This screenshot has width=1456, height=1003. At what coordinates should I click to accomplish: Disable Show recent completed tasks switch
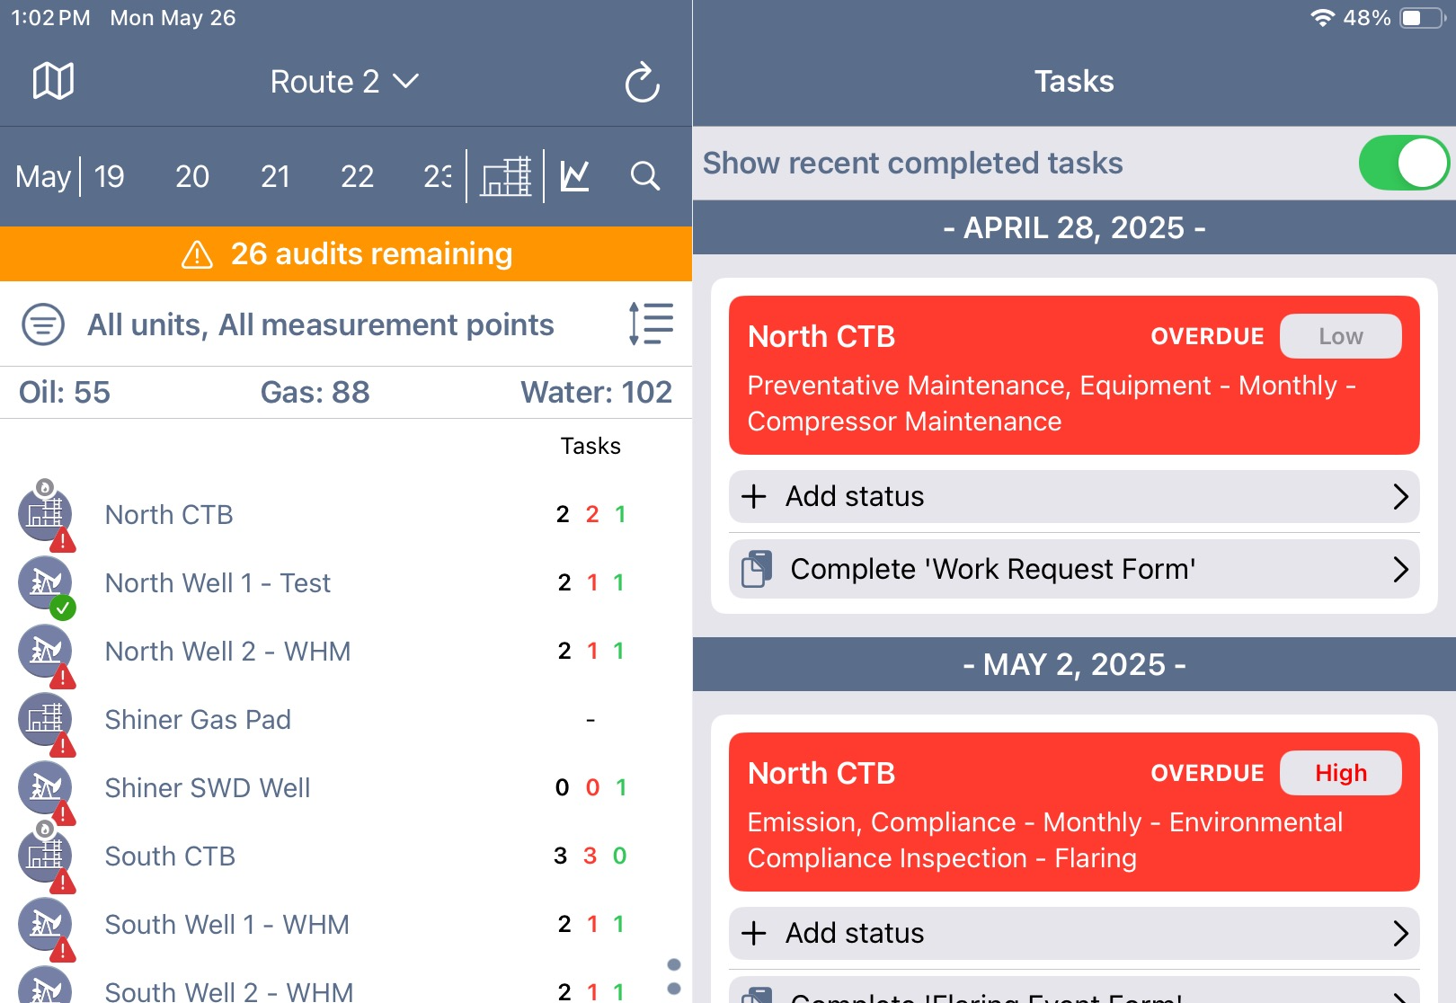[1403, 164]
